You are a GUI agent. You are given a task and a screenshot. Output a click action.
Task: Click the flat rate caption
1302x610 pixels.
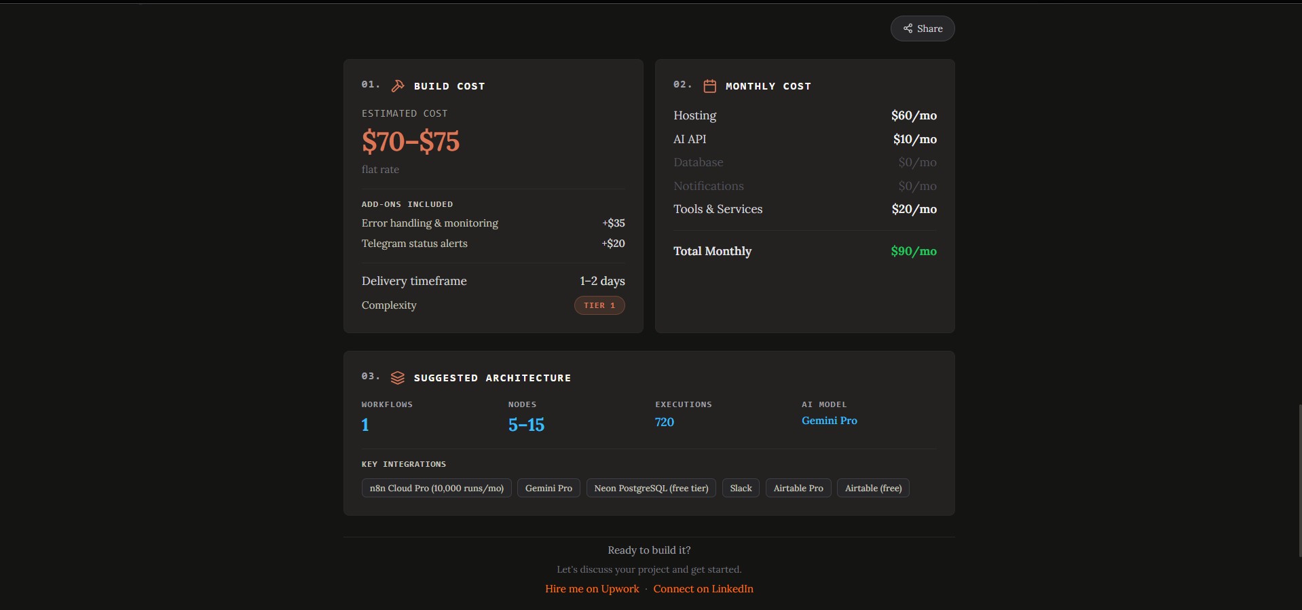click(x=380, y=170)
